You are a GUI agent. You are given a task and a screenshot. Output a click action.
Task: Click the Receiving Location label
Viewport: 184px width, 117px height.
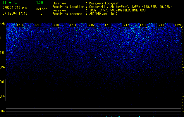point(68,7)
